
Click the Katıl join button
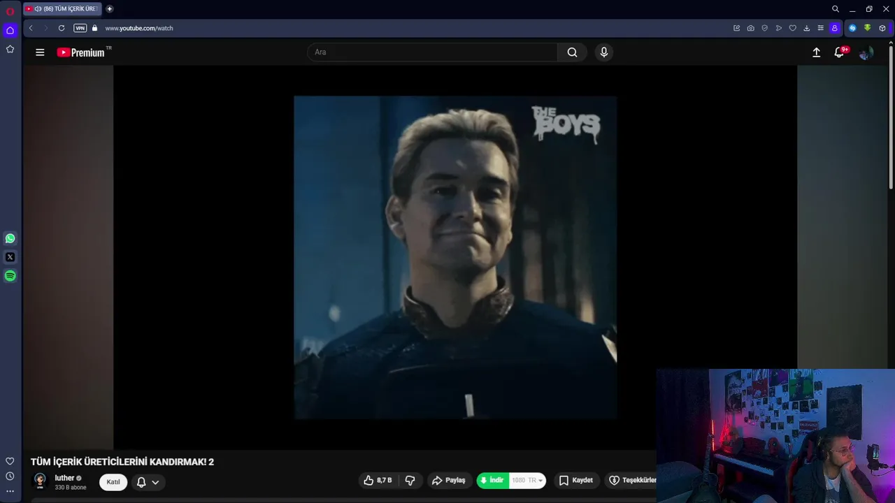point(113,482)
